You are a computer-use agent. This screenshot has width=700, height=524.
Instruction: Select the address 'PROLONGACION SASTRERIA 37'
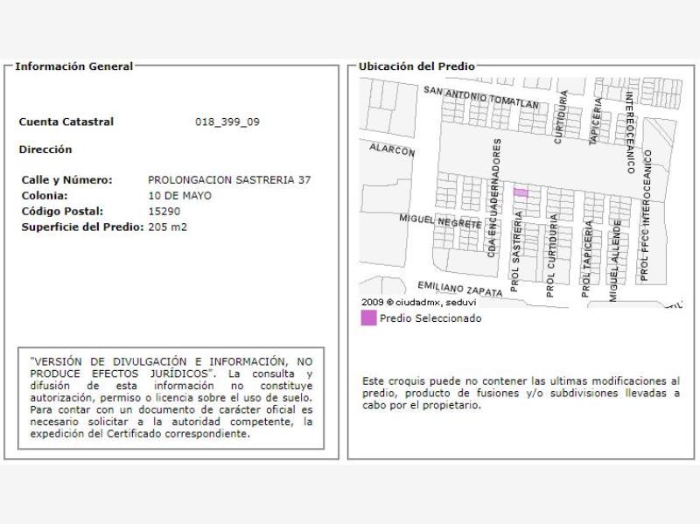[x=229, y=180]
